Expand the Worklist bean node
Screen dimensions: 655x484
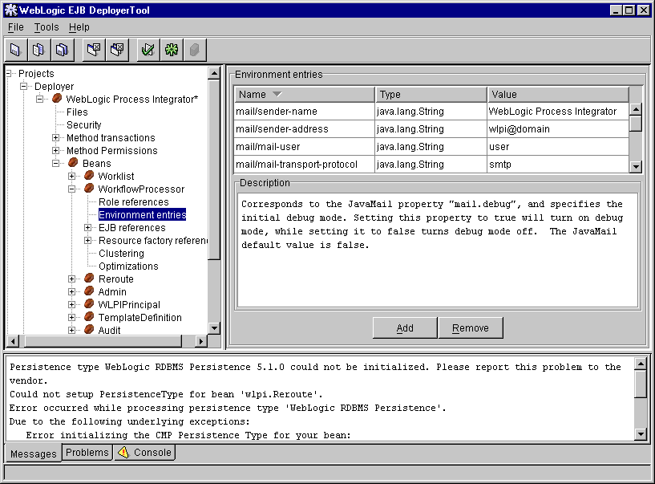[72, 176]
